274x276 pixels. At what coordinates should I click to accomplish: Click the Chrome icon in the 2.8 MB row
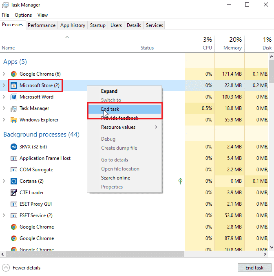click(x=14, y=227)
